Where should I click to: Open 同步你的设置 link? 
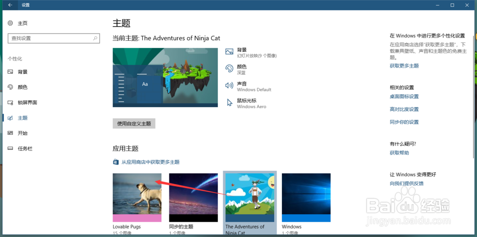[404, 122]
